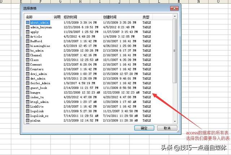
Task: Cancel the dialog with 取消 button
Action: coord(167,128)
